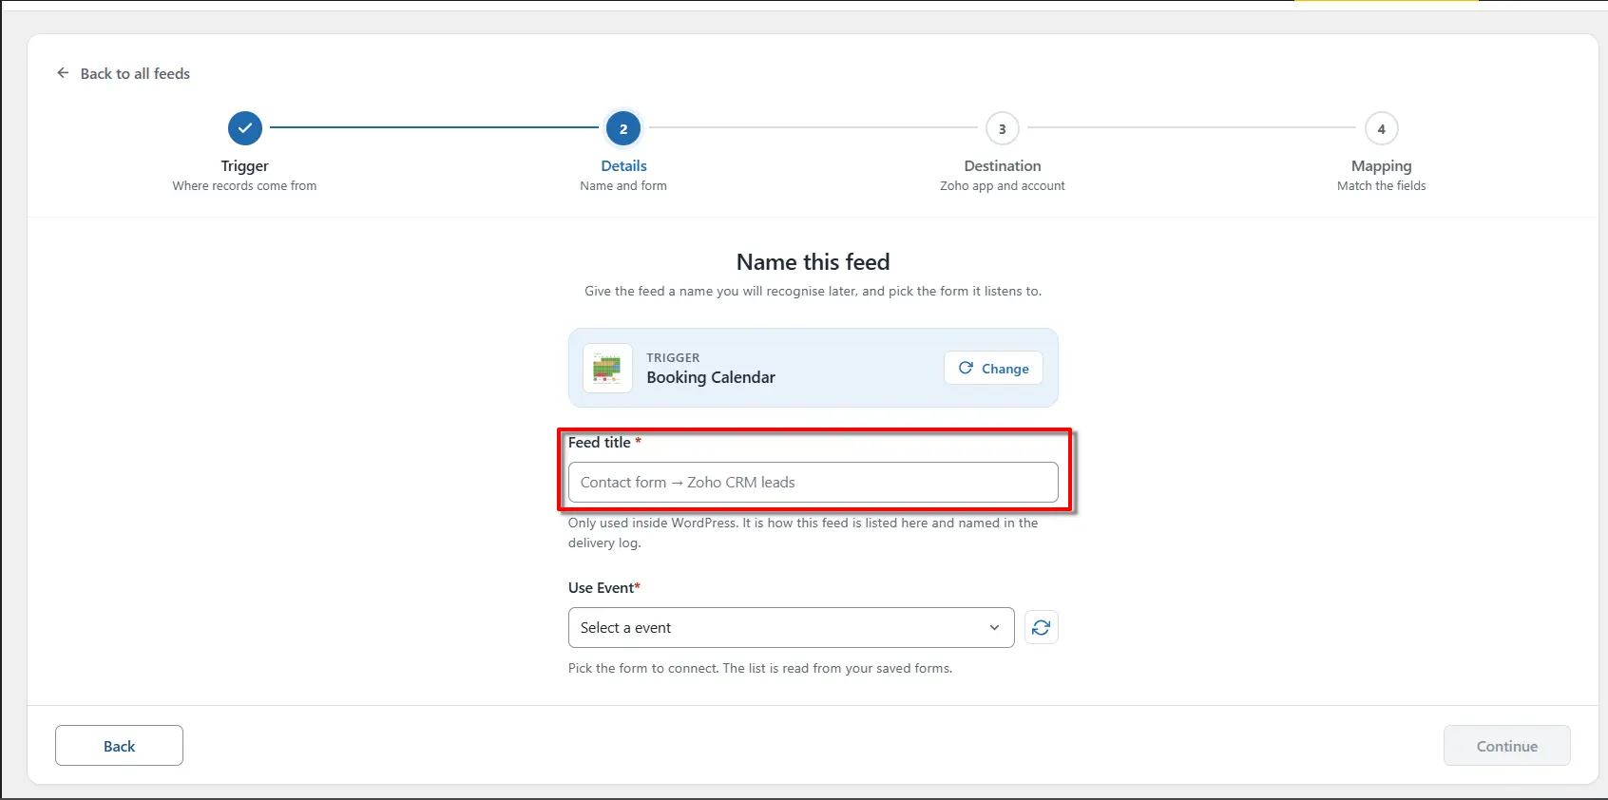Click the Booking Calendar trigger name
1608x800 pixels.
pos(711,377)
